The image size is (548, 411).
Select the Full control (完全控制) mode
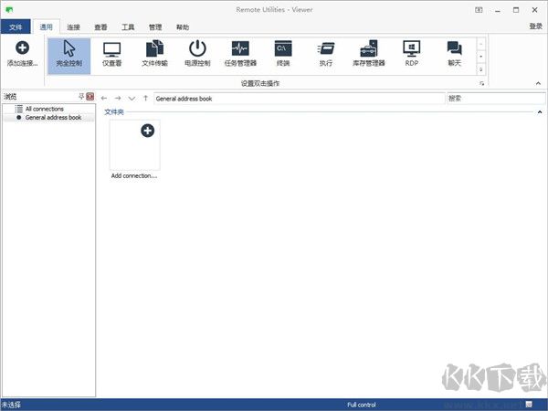click(x=68, y=53)
